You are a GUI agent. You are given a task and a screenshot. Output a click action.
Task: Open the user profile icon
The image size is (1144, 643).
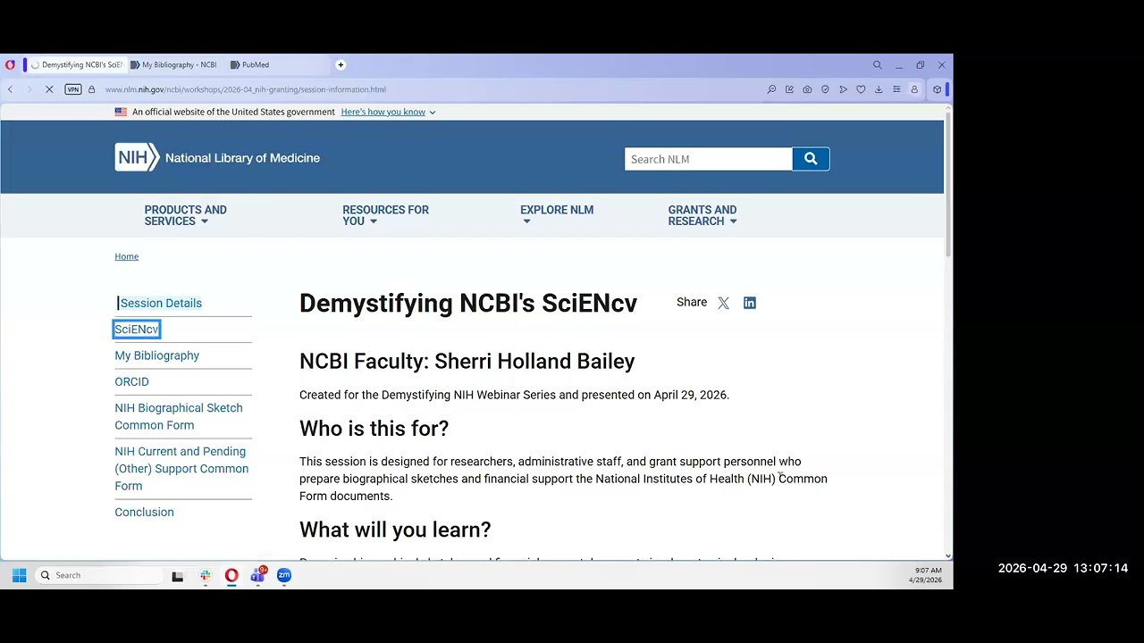[x=914, y=89]
